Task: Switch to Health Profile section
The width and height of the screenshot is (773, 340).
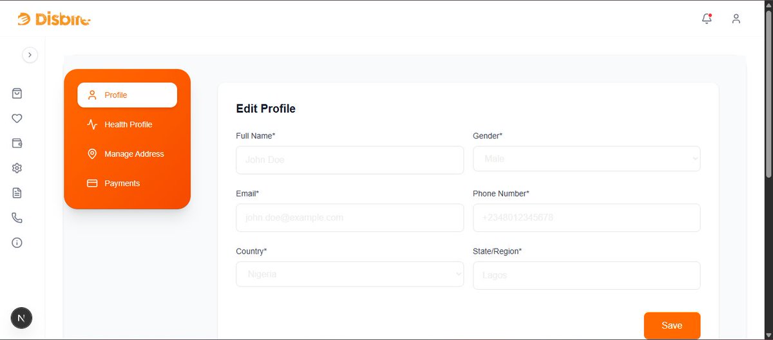Action: [x=127, y=124]
